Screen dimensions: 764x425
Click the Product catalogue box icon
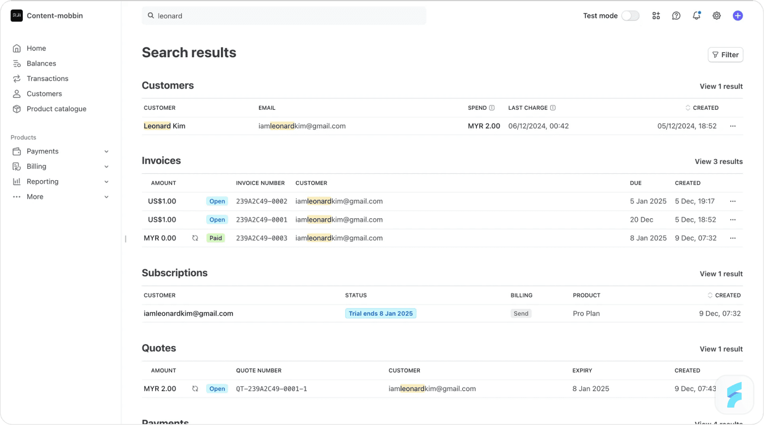click(17, 109)
